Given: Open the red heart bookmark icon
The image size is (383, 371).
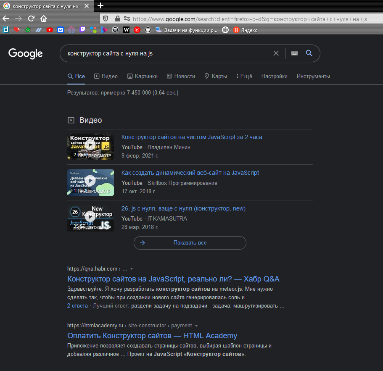Looking at the screenshot, I should pos(17,30).
